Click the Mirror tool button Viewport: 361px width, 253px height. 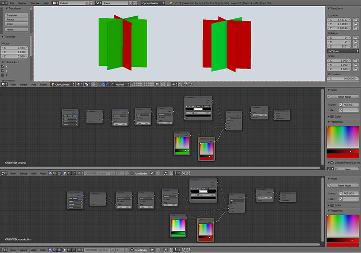pos(16,30)
